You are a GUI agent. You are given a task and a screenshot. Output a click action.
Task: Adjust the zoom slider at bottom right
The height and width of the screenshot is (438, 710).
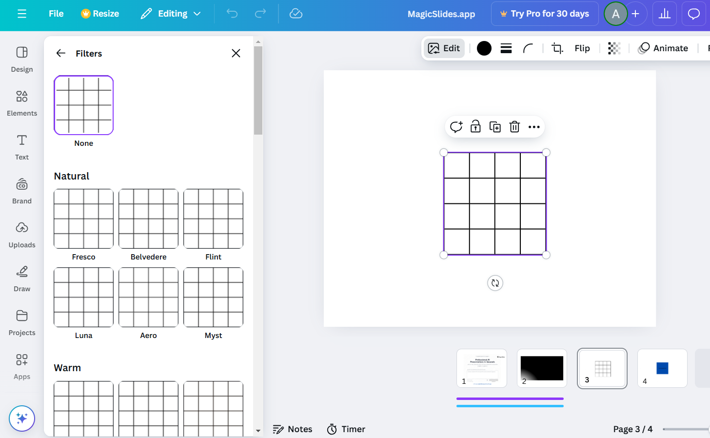(686, 429)
